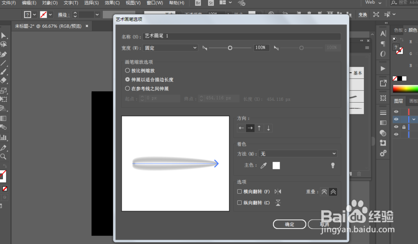
Task: Expand the highlighted layer chevron
Action: click(414, 119)
